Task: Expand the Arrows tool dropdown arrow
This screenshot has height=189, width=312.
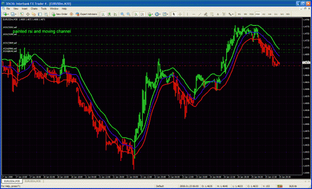Action: tap(233, 14)
